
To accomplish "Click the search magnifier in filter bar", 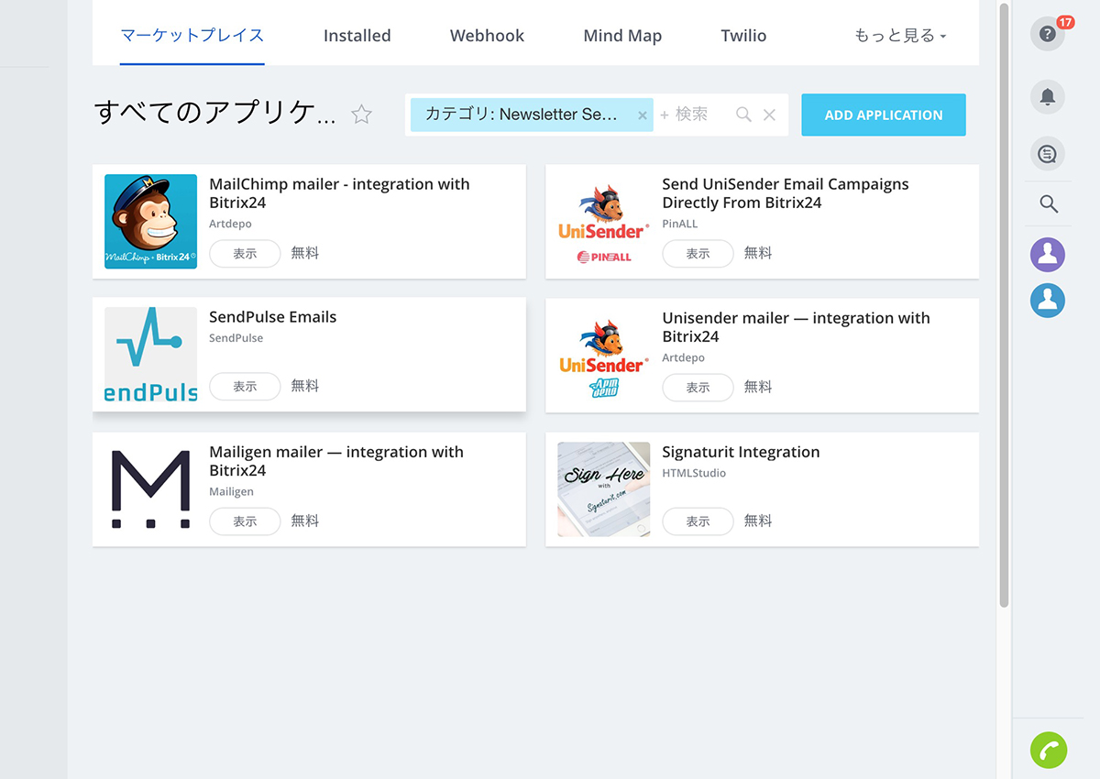I will click(743, 115).
